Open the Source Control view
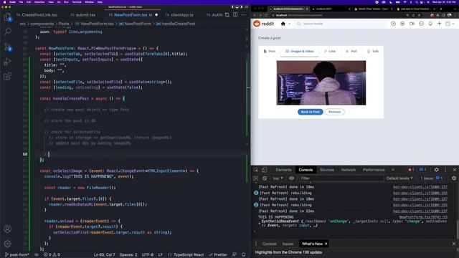The height and width of the screenshot is (258, 459). point(8,47)
